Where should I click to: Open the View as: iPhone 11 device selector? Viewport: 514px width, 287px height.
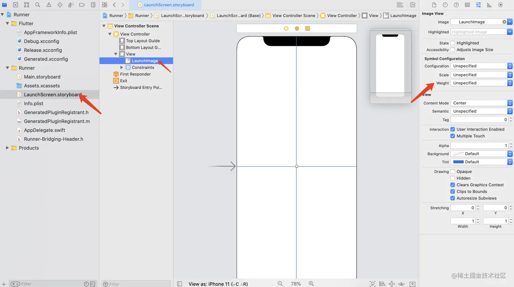coord(218,284)
